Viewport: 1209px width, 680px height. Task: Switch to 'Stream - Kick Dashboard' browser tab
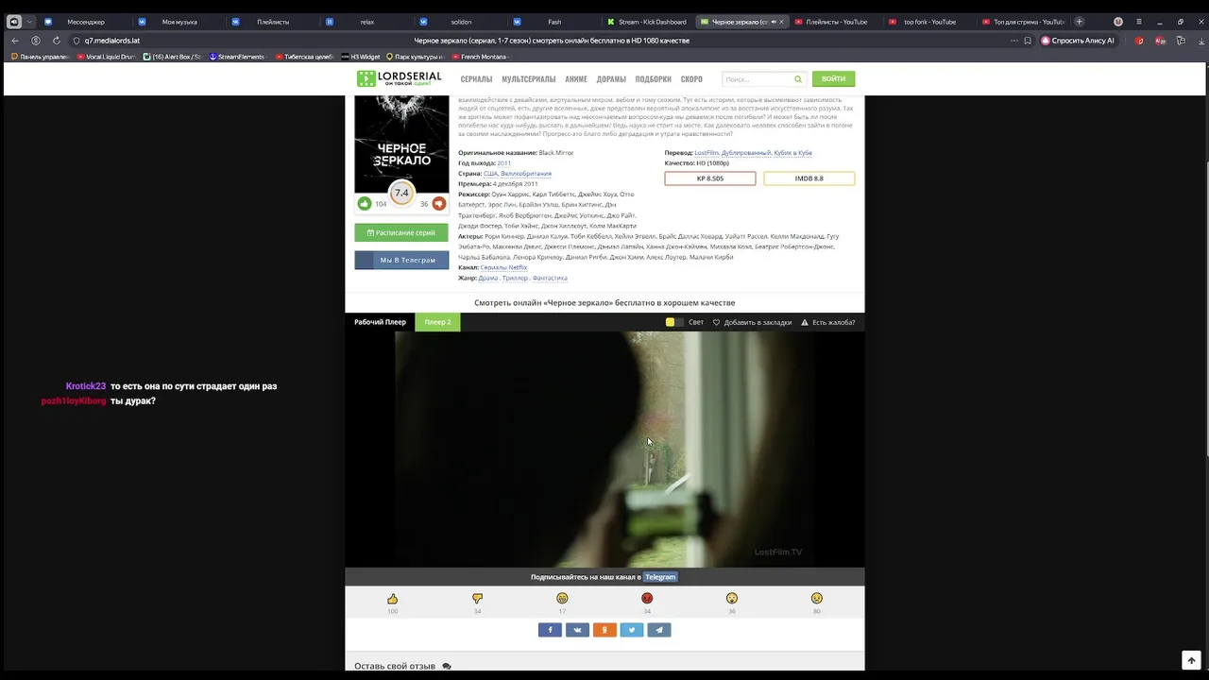tap(647, 22)
